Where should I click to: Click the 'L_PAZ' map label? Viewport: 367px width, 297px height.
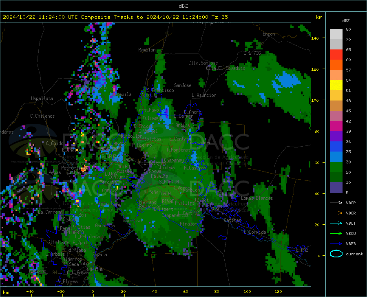[302, 250]
